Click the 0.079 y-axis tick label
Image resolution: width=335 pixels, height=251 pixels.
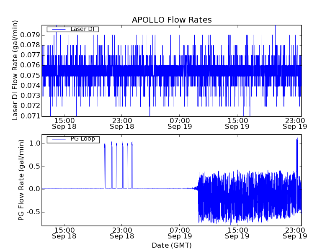click(x=30, y=35)
